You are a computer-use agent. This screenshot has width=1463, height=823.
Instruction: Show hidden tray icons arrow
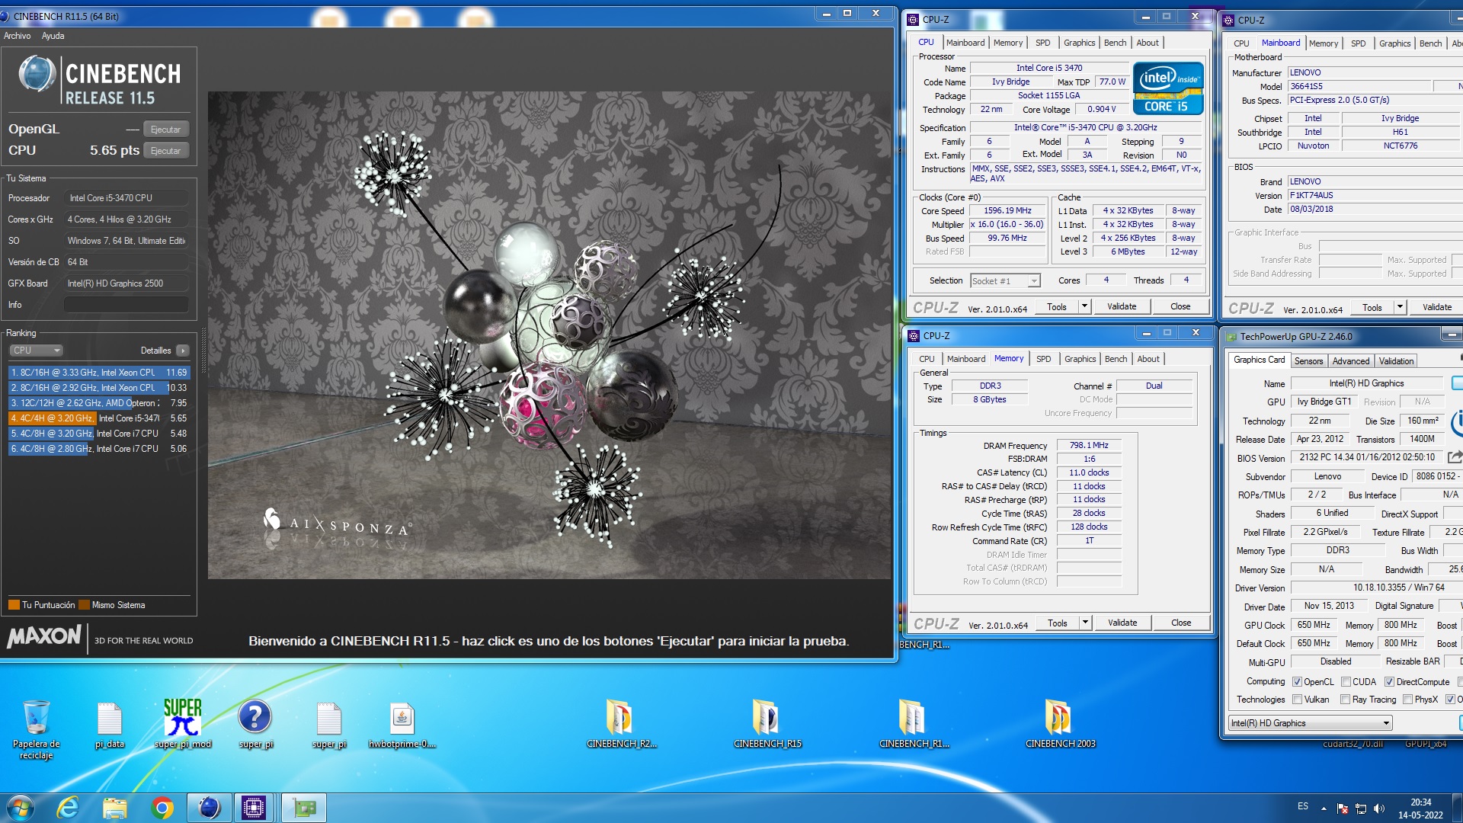[x=1324, y=809]
